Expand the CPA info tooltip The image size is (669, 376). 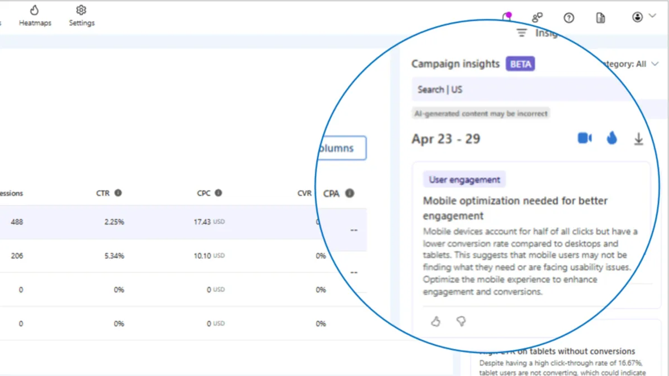350,193
